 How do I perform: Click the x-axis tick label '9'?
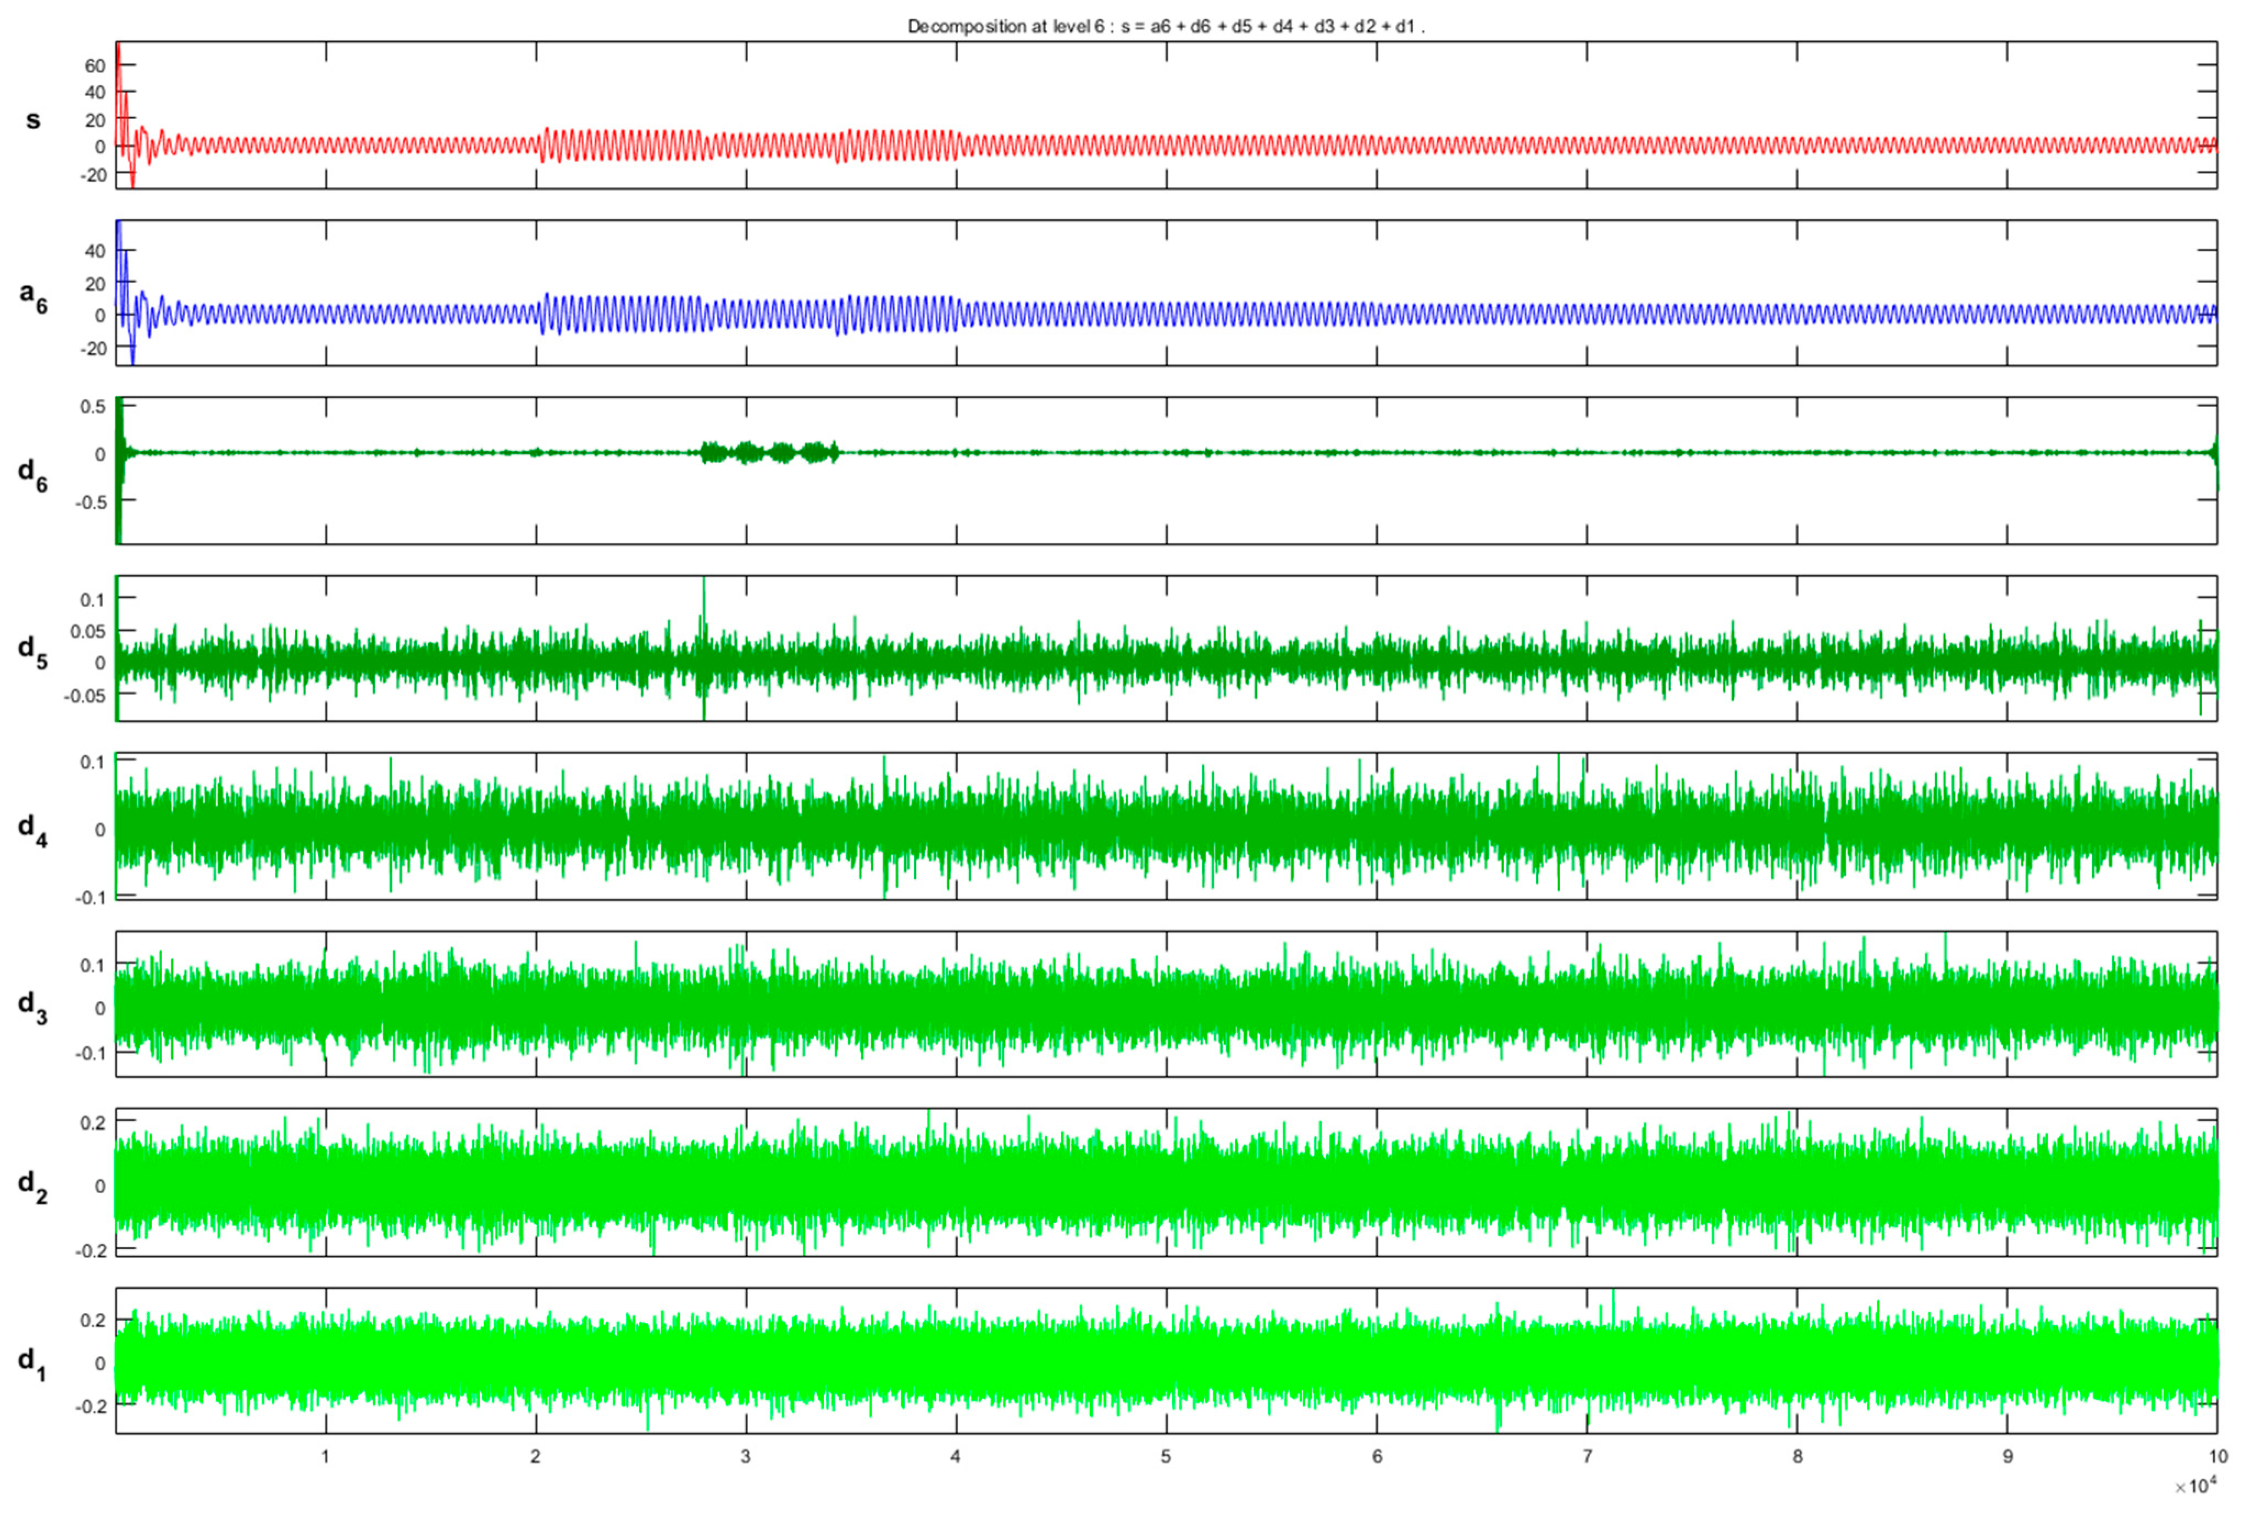(2008, 1456)
